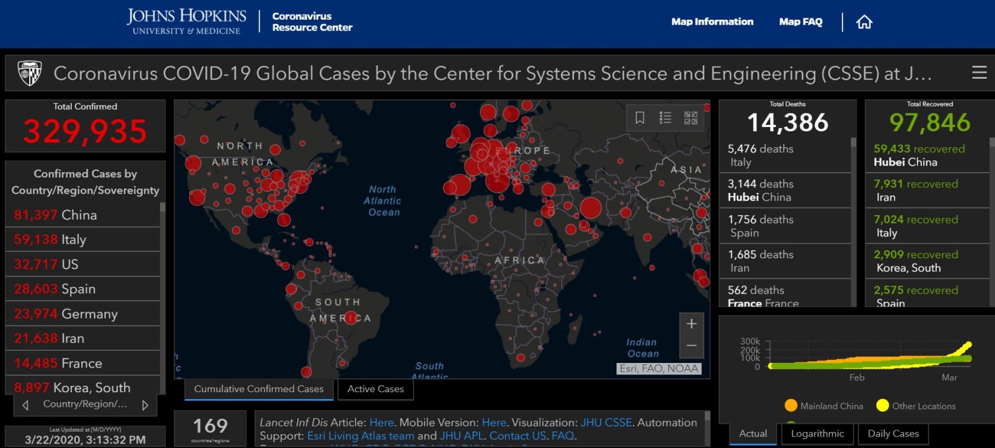Click the home icon in header

point(864,22)
